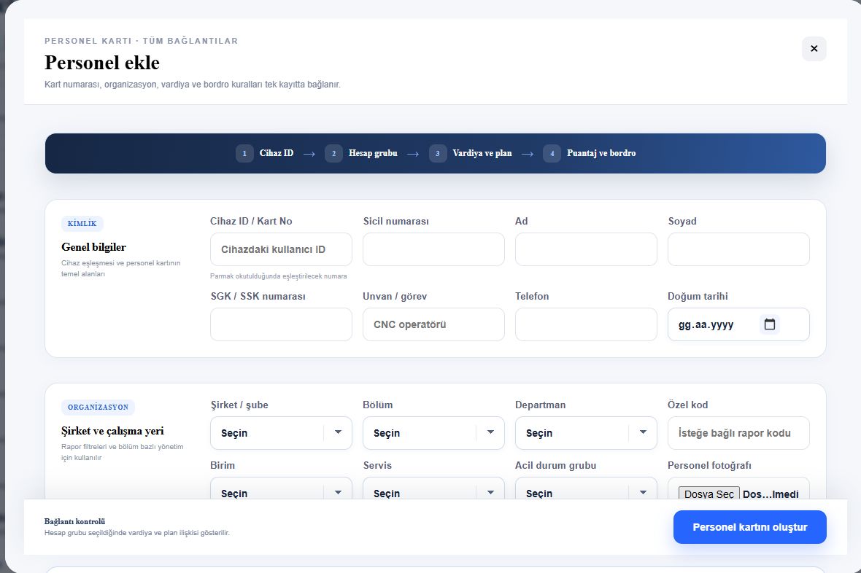Click into the Ad field

(586, 249)
